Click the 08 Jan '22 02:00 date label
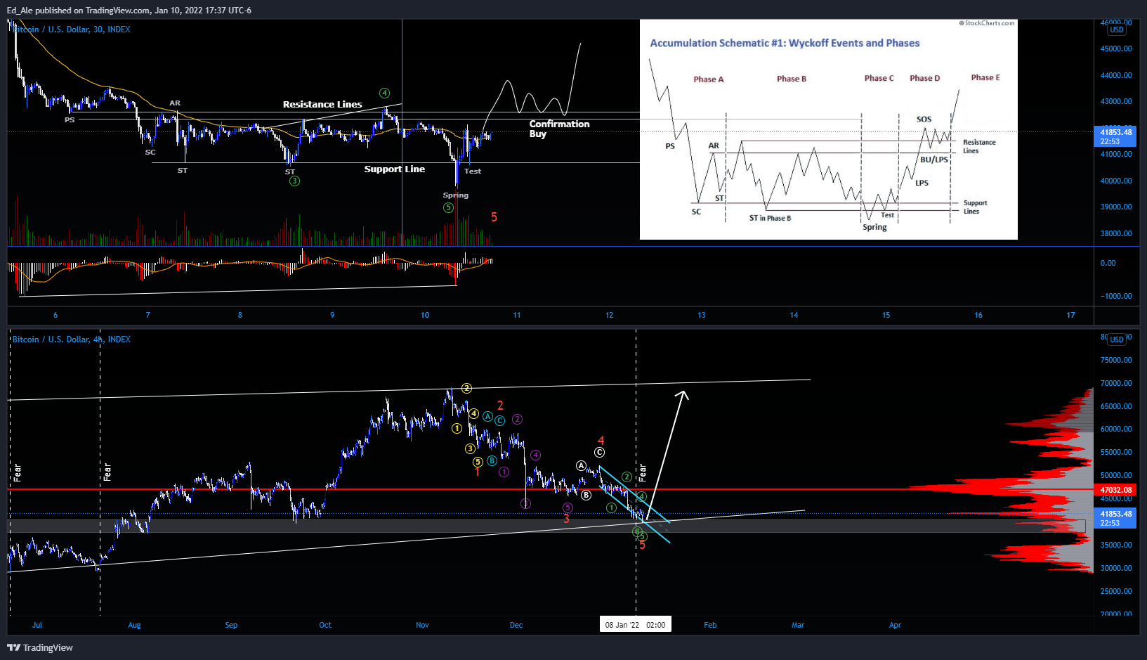Image resolution: width=1147 pixels, height=660 pixels. coord(636,625)
